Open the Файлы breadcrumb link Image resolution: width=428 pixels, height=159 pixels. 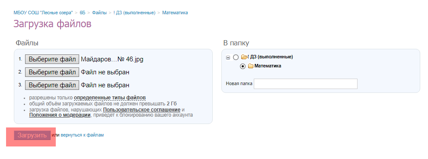point(99,13)
